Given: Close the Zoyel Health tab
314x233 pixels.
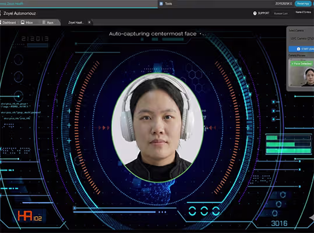Looking at the screenshot, I should coord(89,22).
